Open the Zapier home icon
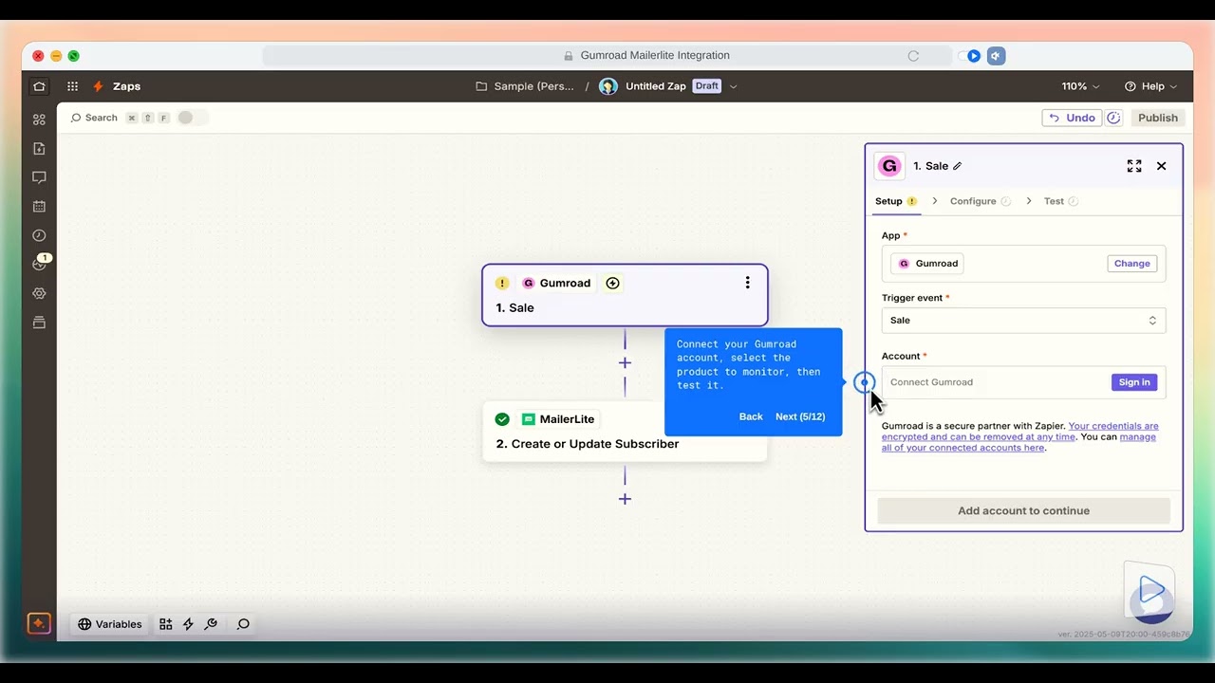The width and height of the screenshot is (1215, 683). 39,86
